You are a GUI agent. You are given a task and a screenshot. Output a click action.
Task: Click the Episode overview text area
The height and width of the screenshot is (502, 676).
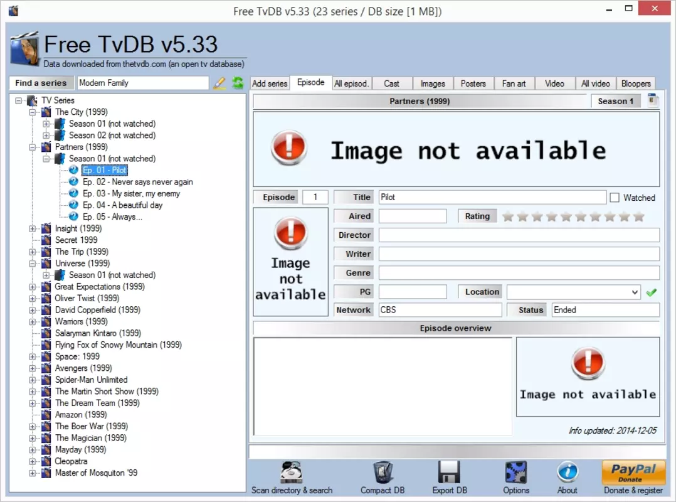383,387
